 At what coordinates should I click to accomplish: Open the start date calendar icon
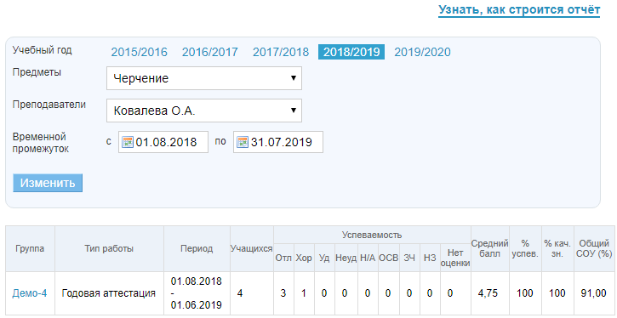[128, 142]
